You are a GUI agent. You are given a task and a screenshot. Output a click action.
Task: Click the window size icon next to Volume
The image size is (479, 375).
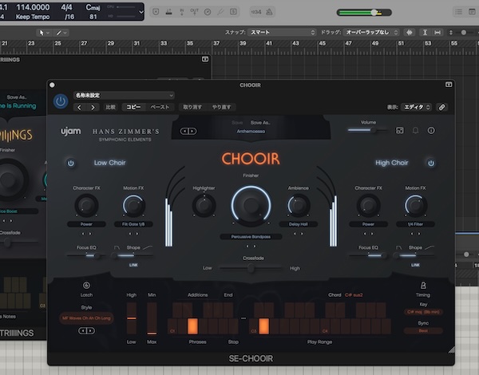click(x=400, y=131)
